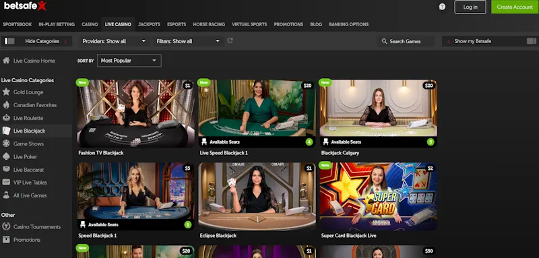Click the VIP Live Tables icon
The image size is (539, 258).
[x=6, y=183]
